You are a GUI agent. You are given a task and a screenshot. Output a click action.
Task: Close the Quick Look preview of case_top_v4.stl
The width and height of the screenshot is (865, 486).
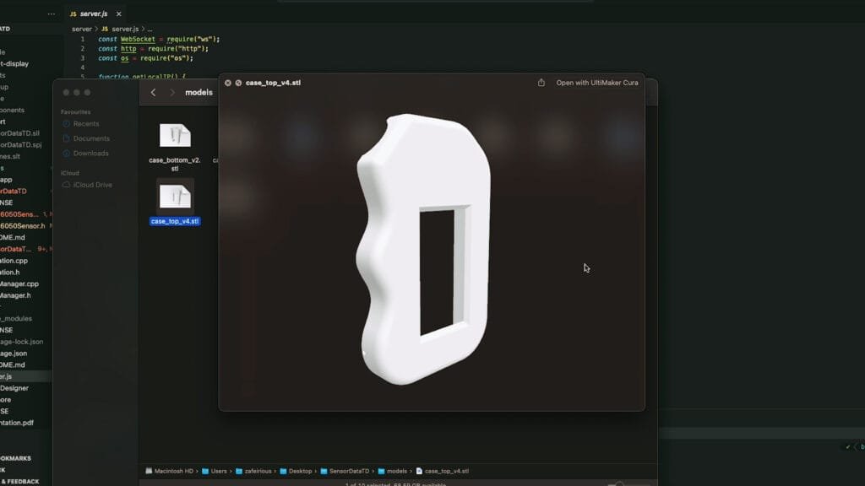click(x=228, y=83)
